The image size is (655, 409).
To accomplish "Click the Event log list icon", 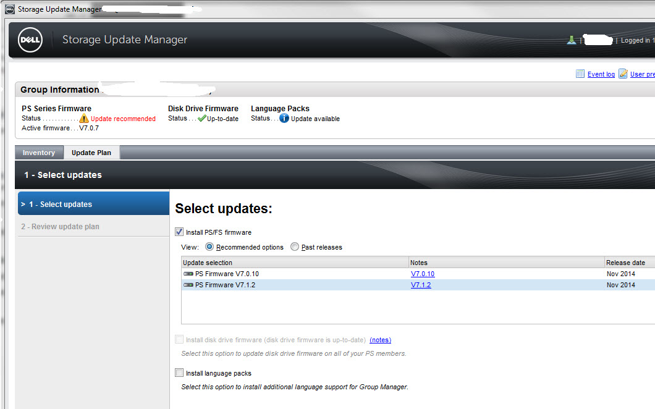I will 580,74.
